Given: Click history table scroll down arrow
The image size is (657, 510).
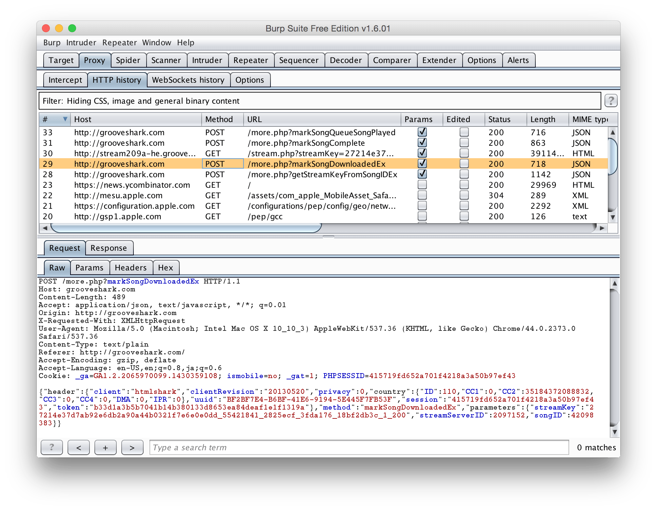Looking at the screenshot, I should pyautogui.click(x=612, y=217).
